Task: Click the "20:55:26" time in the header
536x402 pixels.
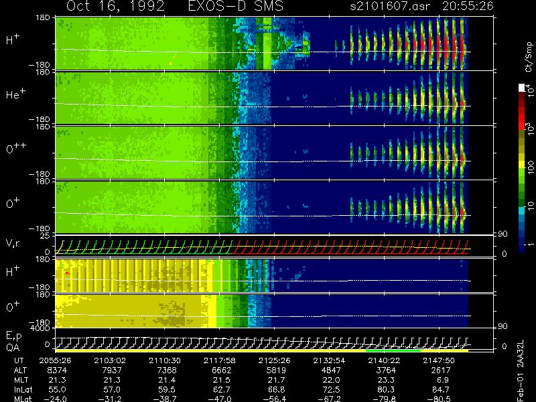Action: (468, 6)
